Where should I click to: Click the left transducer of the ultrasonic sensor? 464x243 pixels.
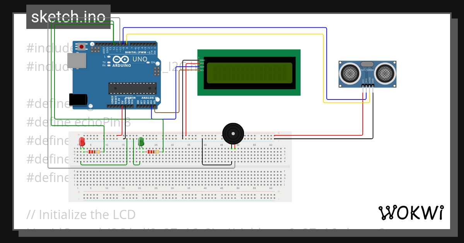click(x=349, y=72)
